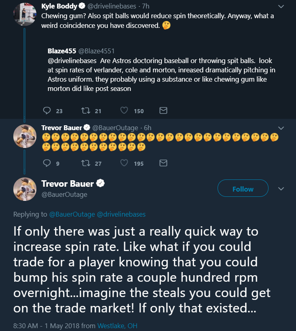Share Trevor Bauer's emoji tweet via message icon
296x331 pixels.
163,163
